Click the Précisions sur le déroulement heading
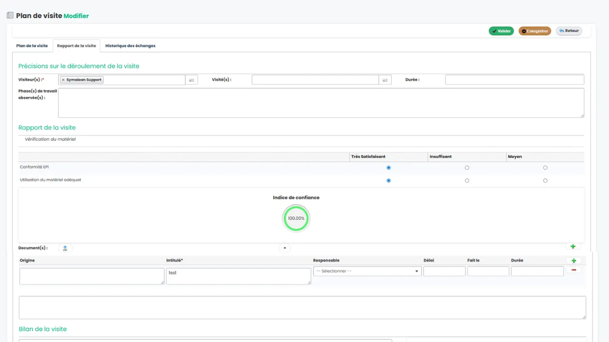The height and width of the screenshot is (342, 609). (x=79, y=66)
